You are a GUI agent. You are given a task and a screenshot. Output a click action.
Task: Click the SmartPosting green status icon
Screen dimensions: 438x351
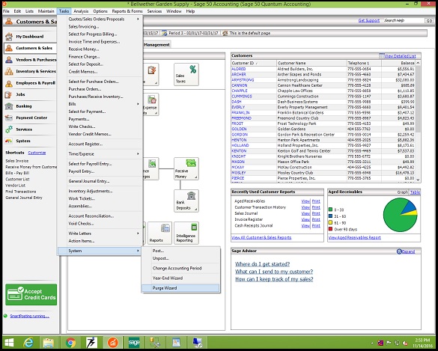click(x=5, y=316)
